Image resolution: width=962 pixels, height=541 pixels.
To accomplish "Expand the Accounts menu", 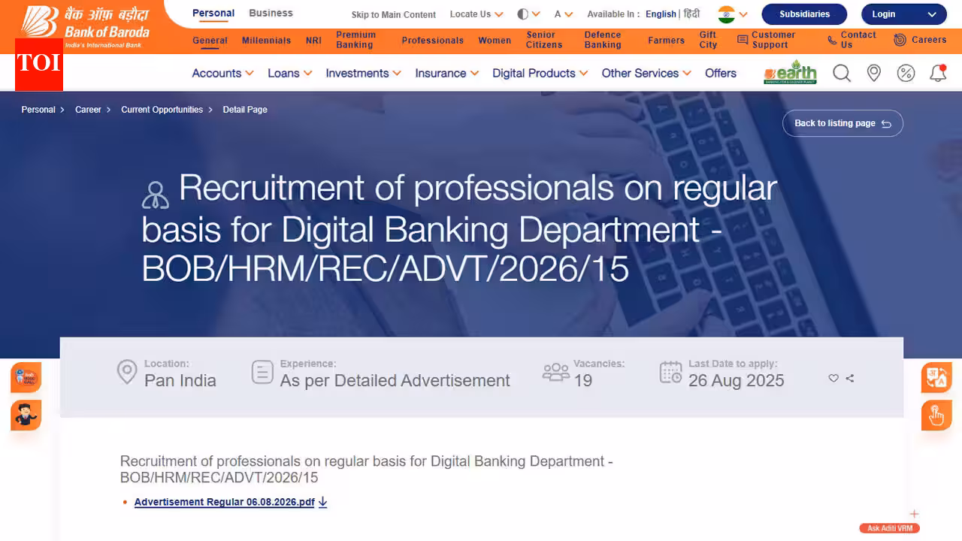I will pyautogui.click(x=223, y=73).
